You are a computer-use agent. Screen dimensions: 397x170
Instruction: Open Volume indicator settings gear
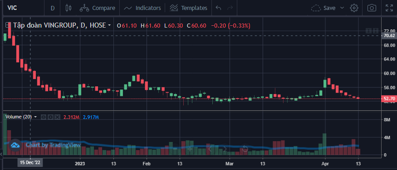coord(50,117)
